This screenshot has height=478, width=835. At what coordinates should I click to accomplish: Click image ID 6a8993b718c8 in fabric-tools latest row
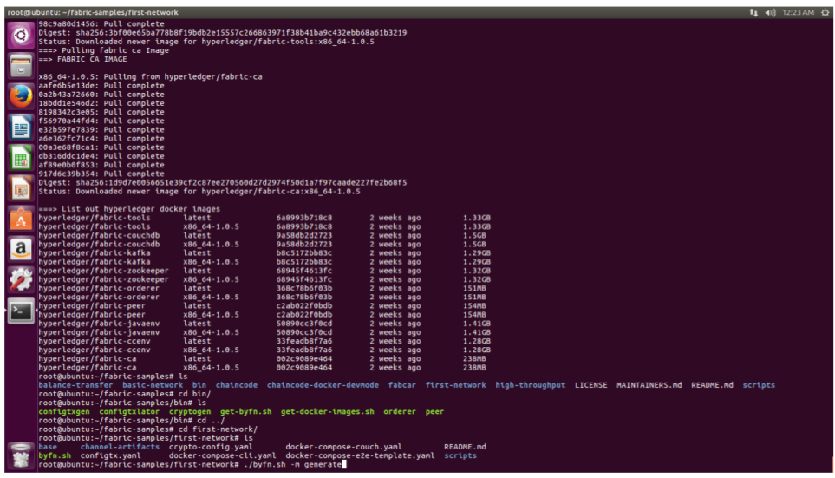pos(304,218)
